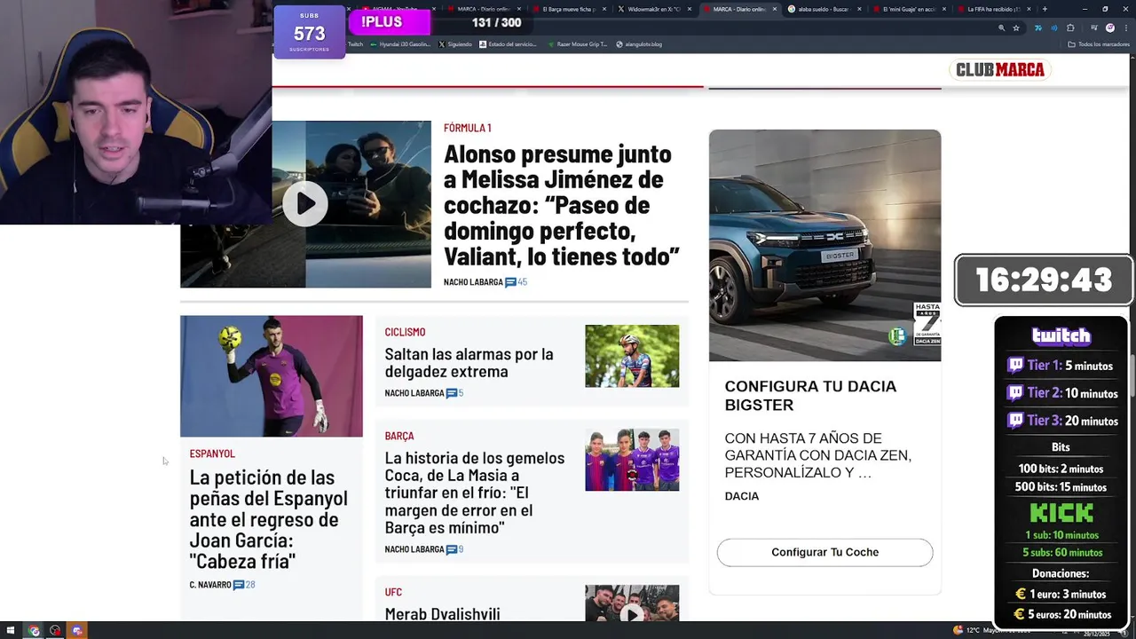Open the Alonso presume junto a Melissa headline
The image size is (1136, 639).
coord(562,205)
